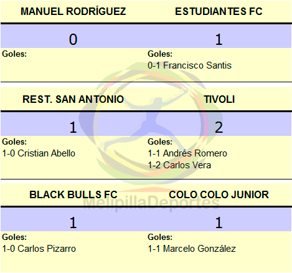
Task: Click Estudiantes FC's score of 1
Action: tap(219, 39)
